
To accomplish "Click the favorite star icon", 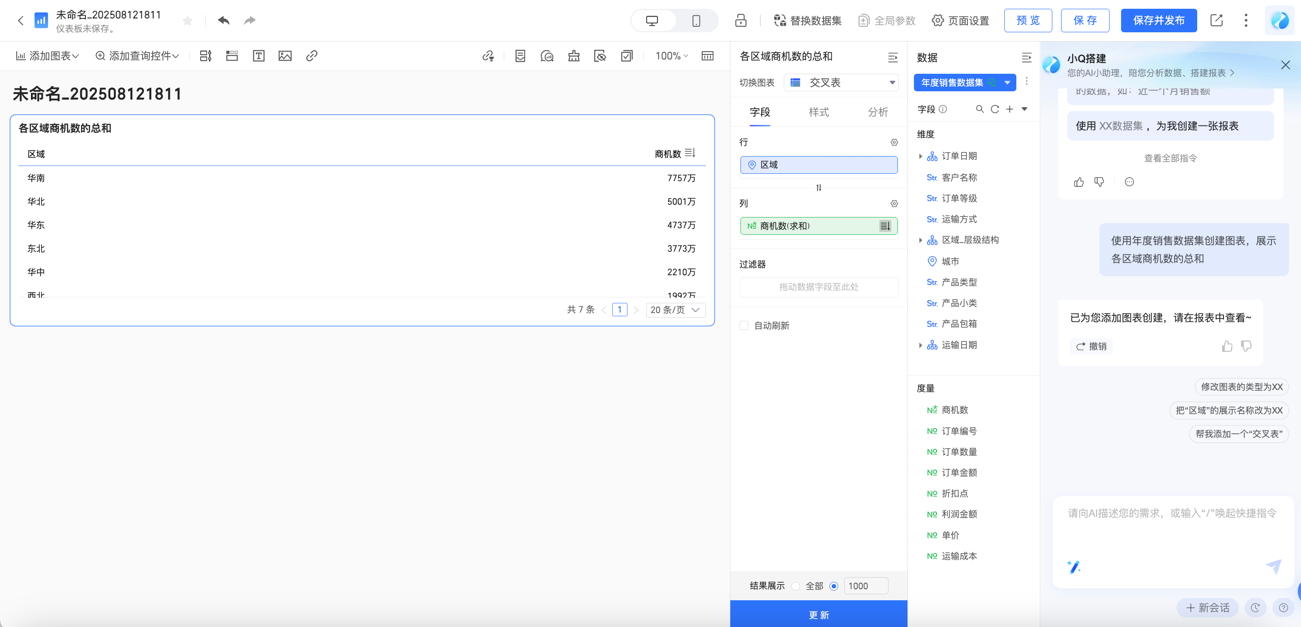I will pos(187,21).
